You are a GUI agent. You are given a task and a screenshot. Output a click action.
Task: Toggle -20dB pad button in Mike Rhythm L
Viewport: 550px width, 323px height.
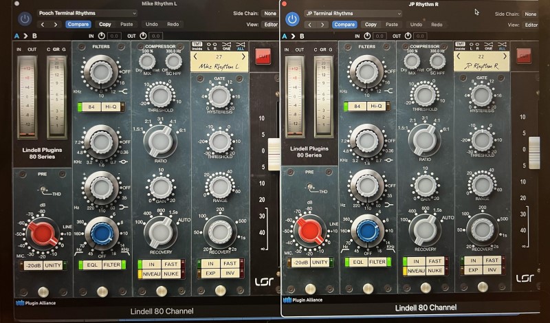(34, 265)
